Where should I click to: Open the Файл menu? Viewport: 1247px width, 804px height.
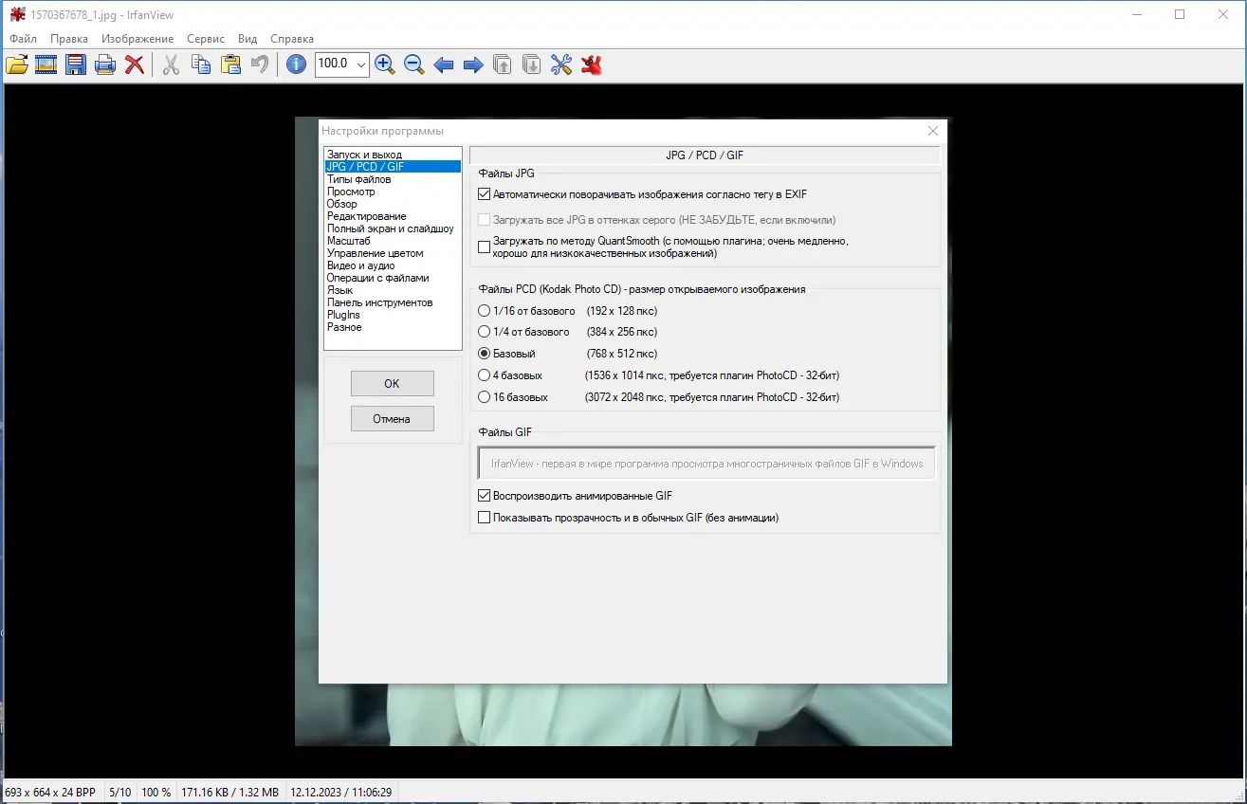[x=24, y=39]
